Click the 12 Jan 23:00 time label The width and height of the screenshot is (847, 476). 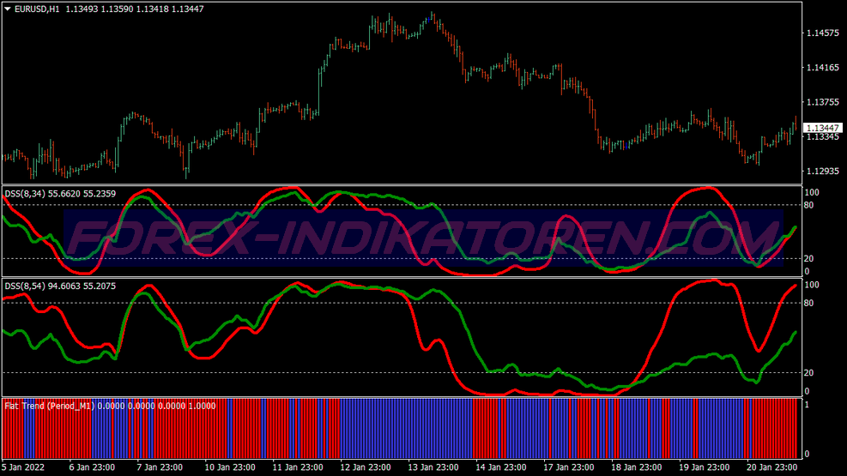pos(366,467)
